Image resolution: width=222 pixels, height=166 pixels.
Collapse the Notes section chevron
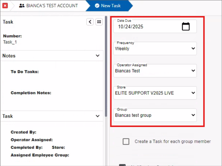[x=97, y=56]
